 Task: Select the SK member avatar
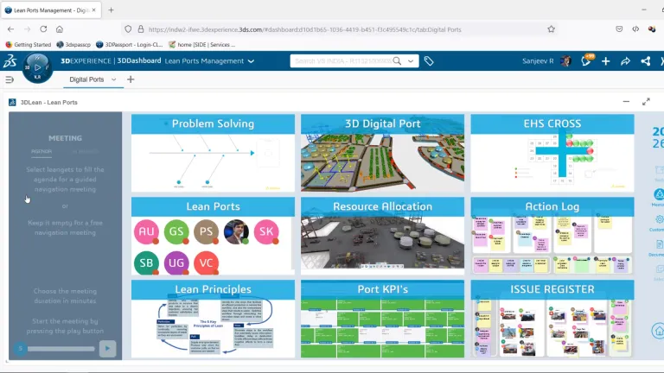click(266, 231)
